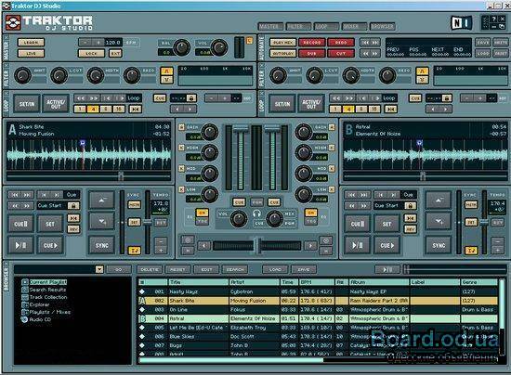
Task: Click Deck A play/pause button
Action: (x=20, y=245)
